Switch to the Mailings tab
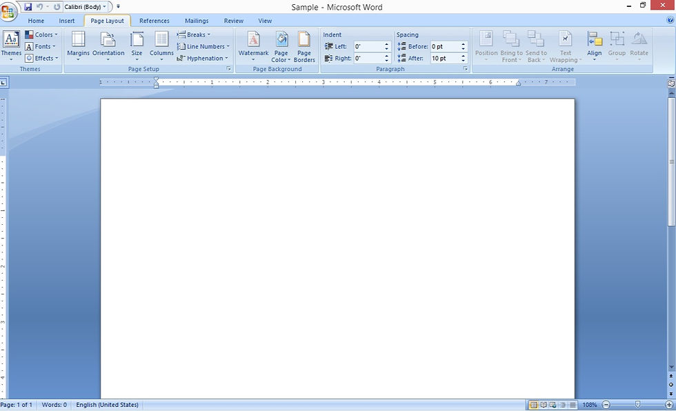Viewport: 676px width, 411px height. tap(197, 21)
